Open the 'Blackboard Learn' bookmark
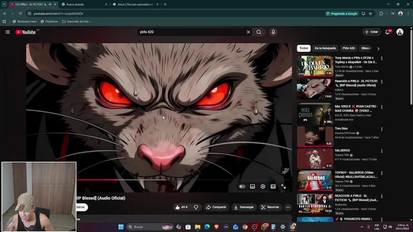413x232 pixels. [25, 22]
